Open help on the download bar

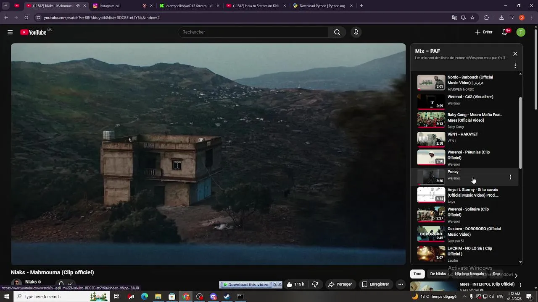point(275,285)
